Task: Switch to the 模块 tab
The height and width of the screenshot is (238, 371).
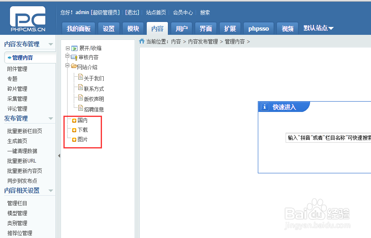Action: coord(133,29)
